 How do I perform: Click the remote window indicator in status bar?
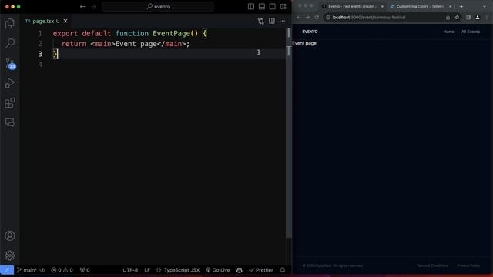point(7,270)
